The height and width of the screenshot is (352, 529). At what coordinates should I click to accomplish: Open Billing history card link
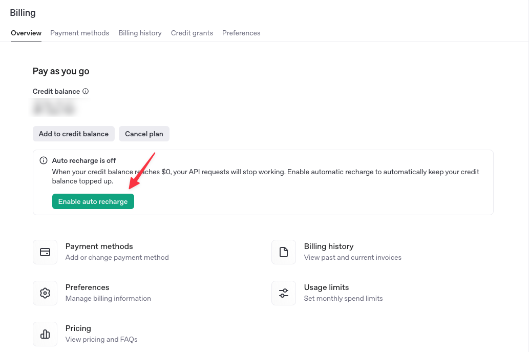(x=329, y=246)
